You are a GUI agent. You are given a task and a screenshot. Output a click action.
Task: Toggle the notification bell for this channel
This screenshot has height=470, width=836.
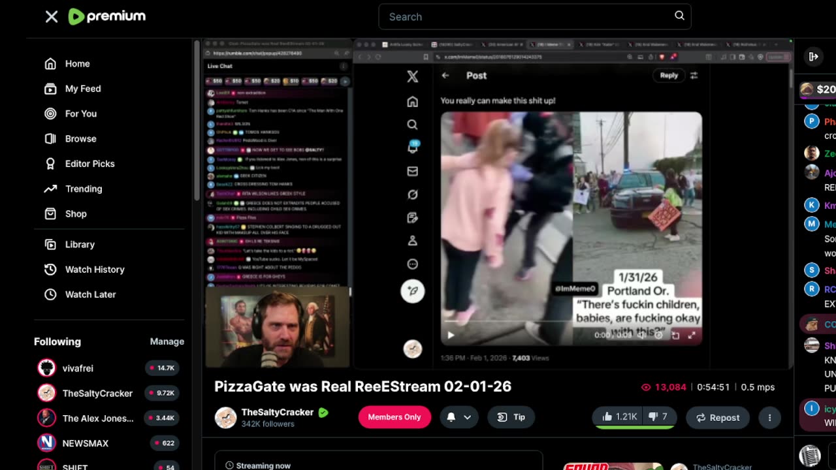tap(451, 417)
